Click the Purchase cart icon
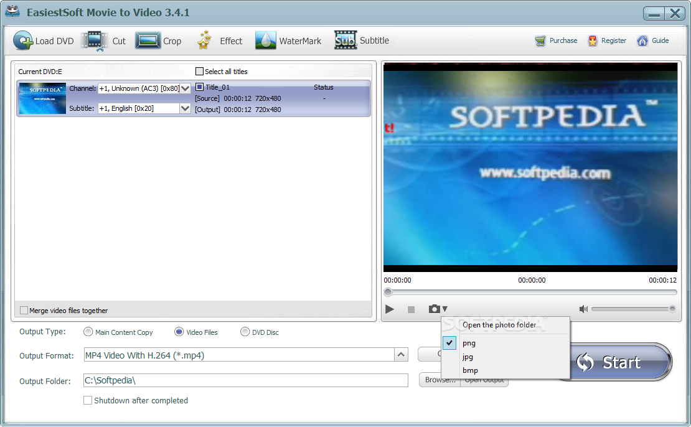Viewport: 691px width, 427px height. (540, 41)
